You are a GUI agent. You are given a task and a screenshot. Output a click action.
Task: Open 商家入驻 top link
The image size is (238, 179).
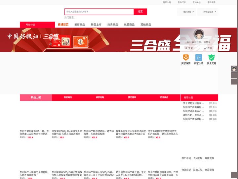[167, 2]
